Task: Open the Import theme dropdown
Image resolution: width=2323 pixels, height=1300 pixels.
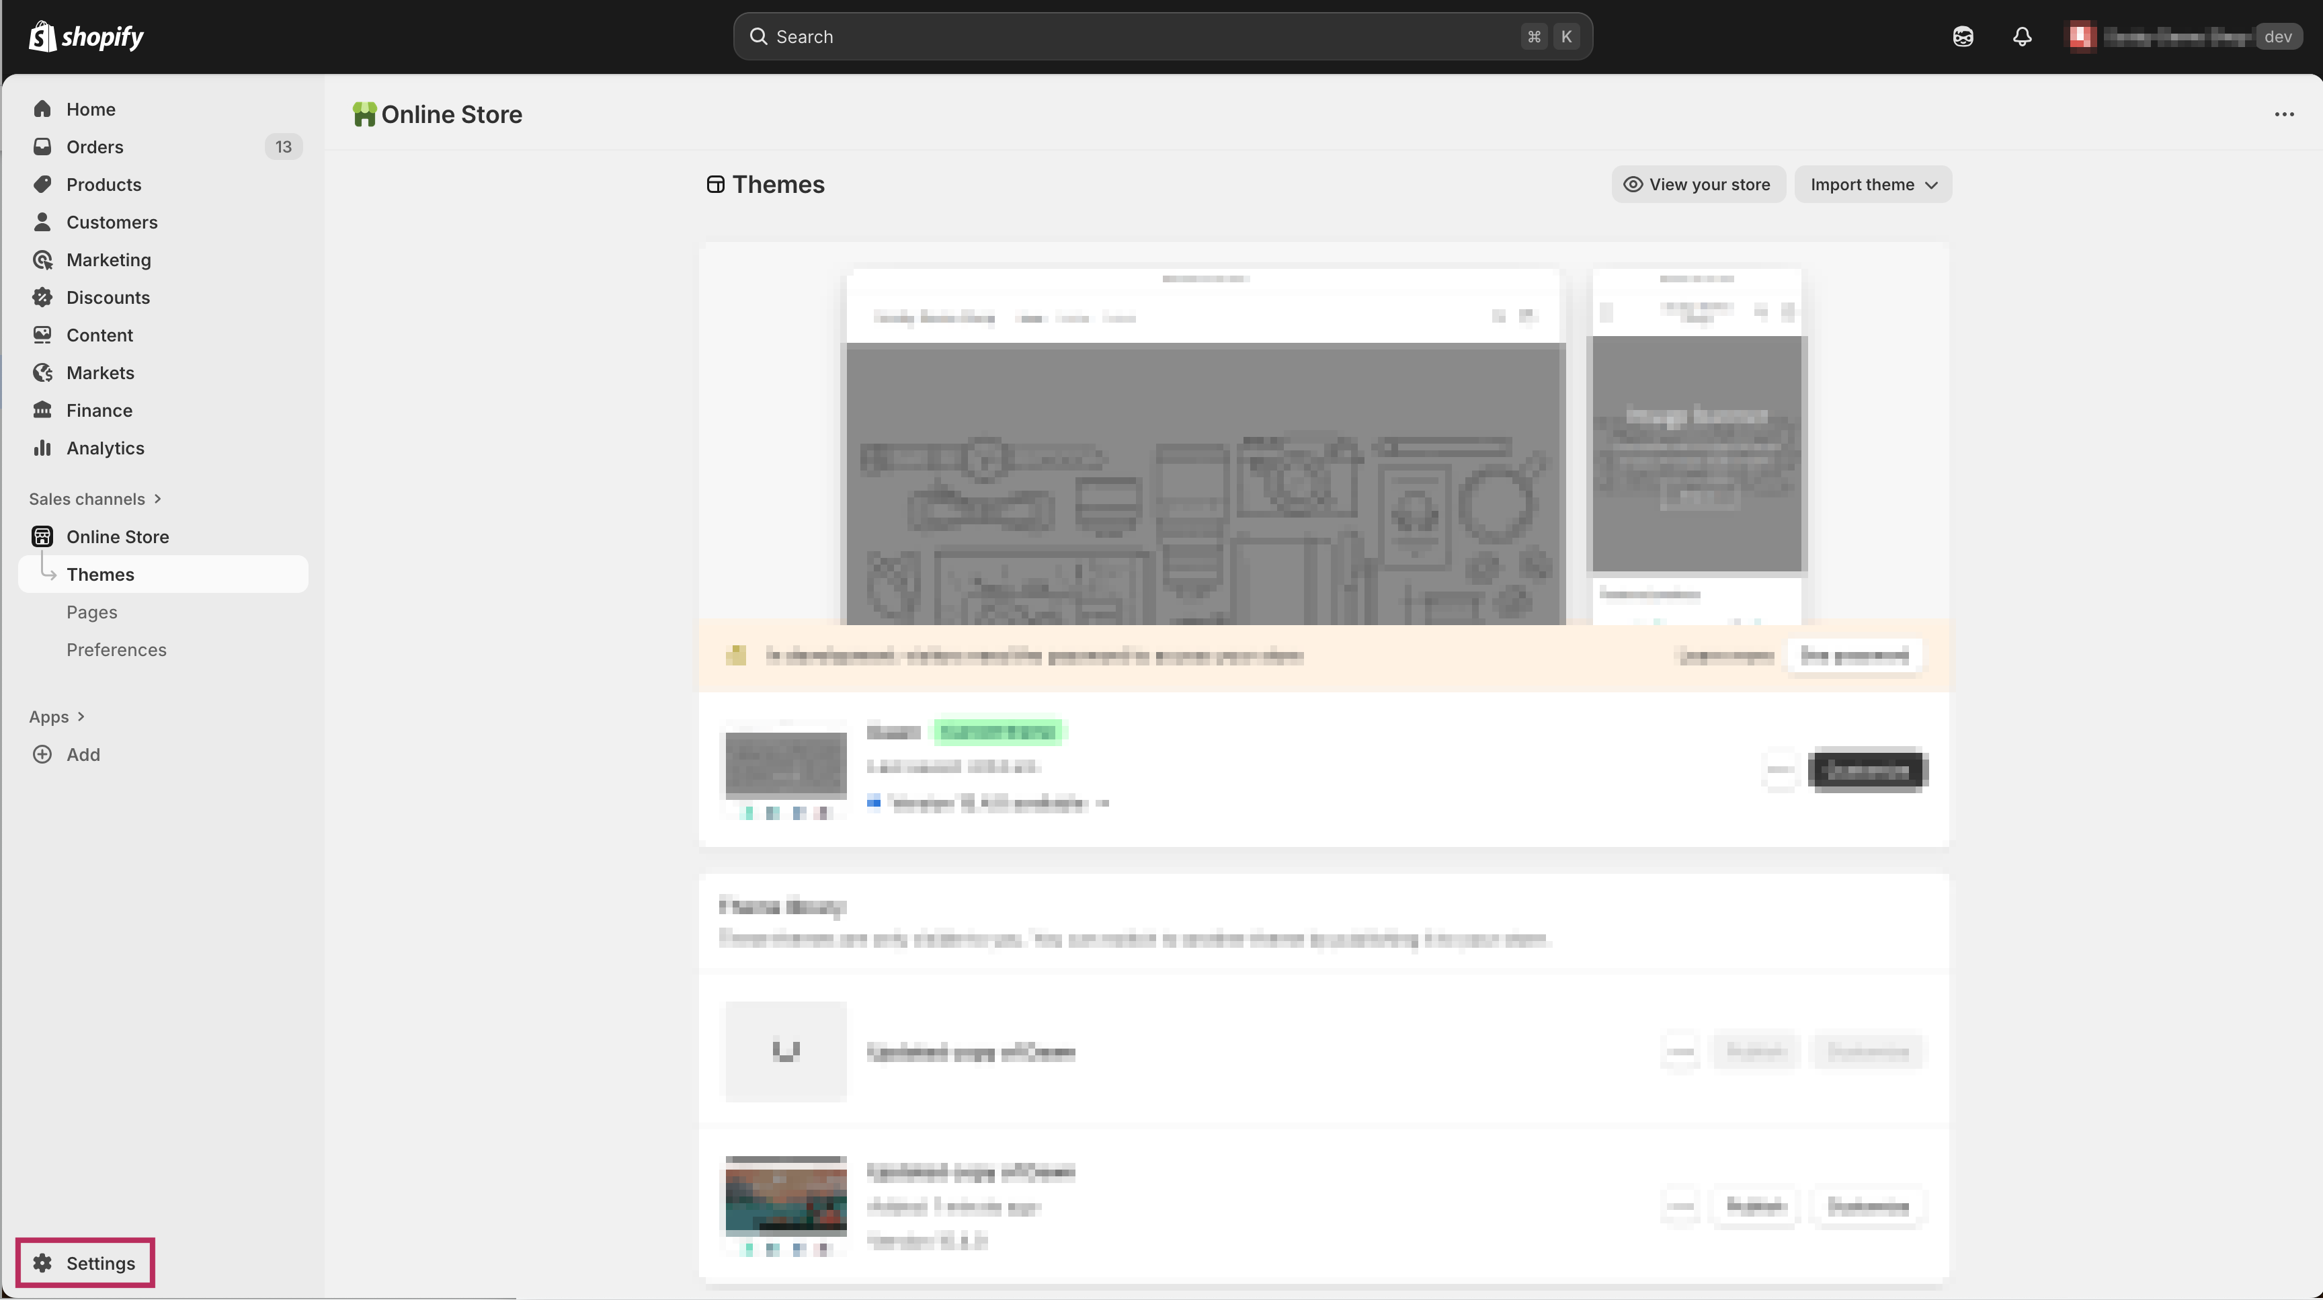Action: click(1873, 185)
